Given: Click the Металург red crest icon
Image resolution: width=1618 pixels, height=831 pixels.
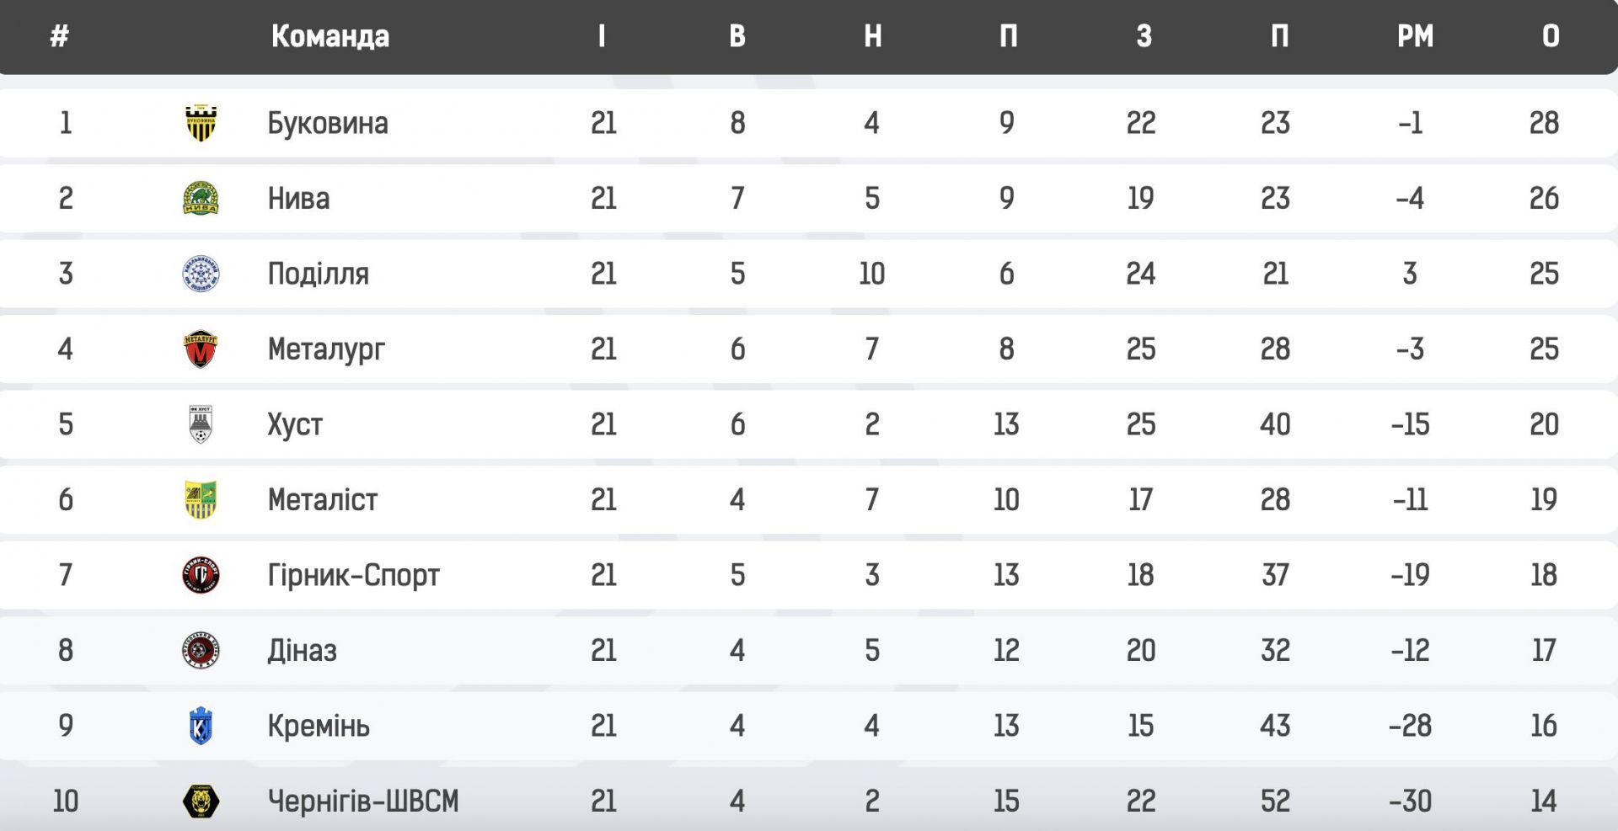Looking at the screenshot, I should [201, 349].
